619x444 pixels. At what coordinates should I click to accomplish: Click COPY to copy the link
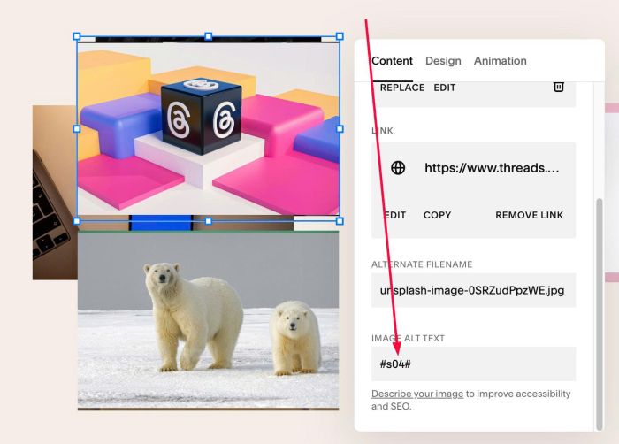[437, 215]
